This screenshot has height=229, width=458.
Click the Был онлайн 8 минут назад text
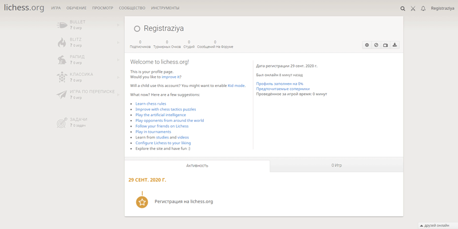click(x=279, y=75)
